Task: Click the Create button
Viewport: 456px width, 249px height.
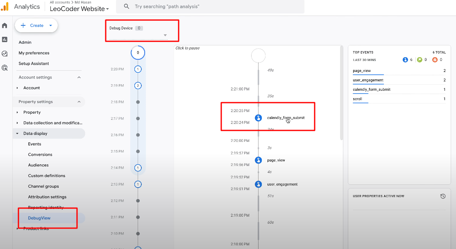Action: pos(36,25)
